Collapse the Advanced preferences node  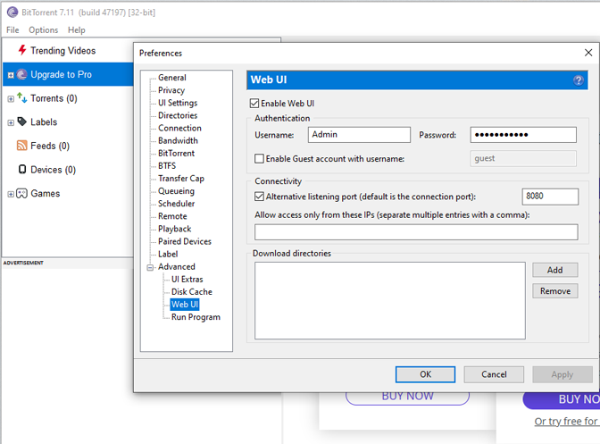tap(150, 267)
